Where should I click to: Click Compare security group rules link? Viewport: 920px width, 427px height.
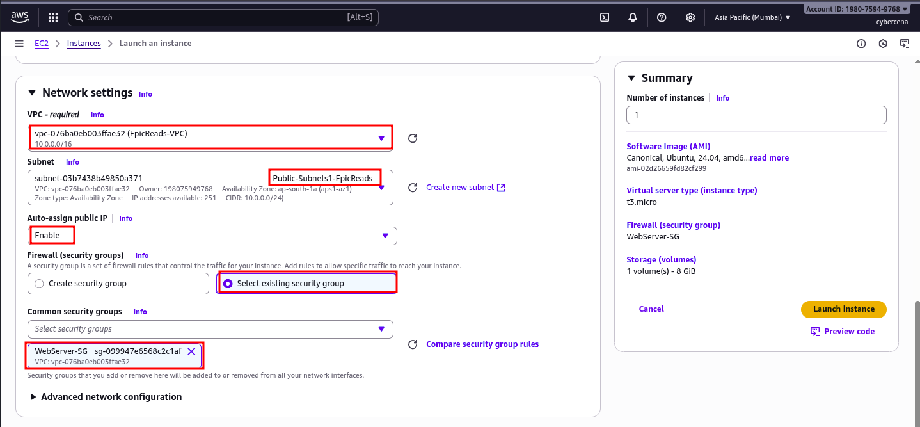[x=482, y=344]
